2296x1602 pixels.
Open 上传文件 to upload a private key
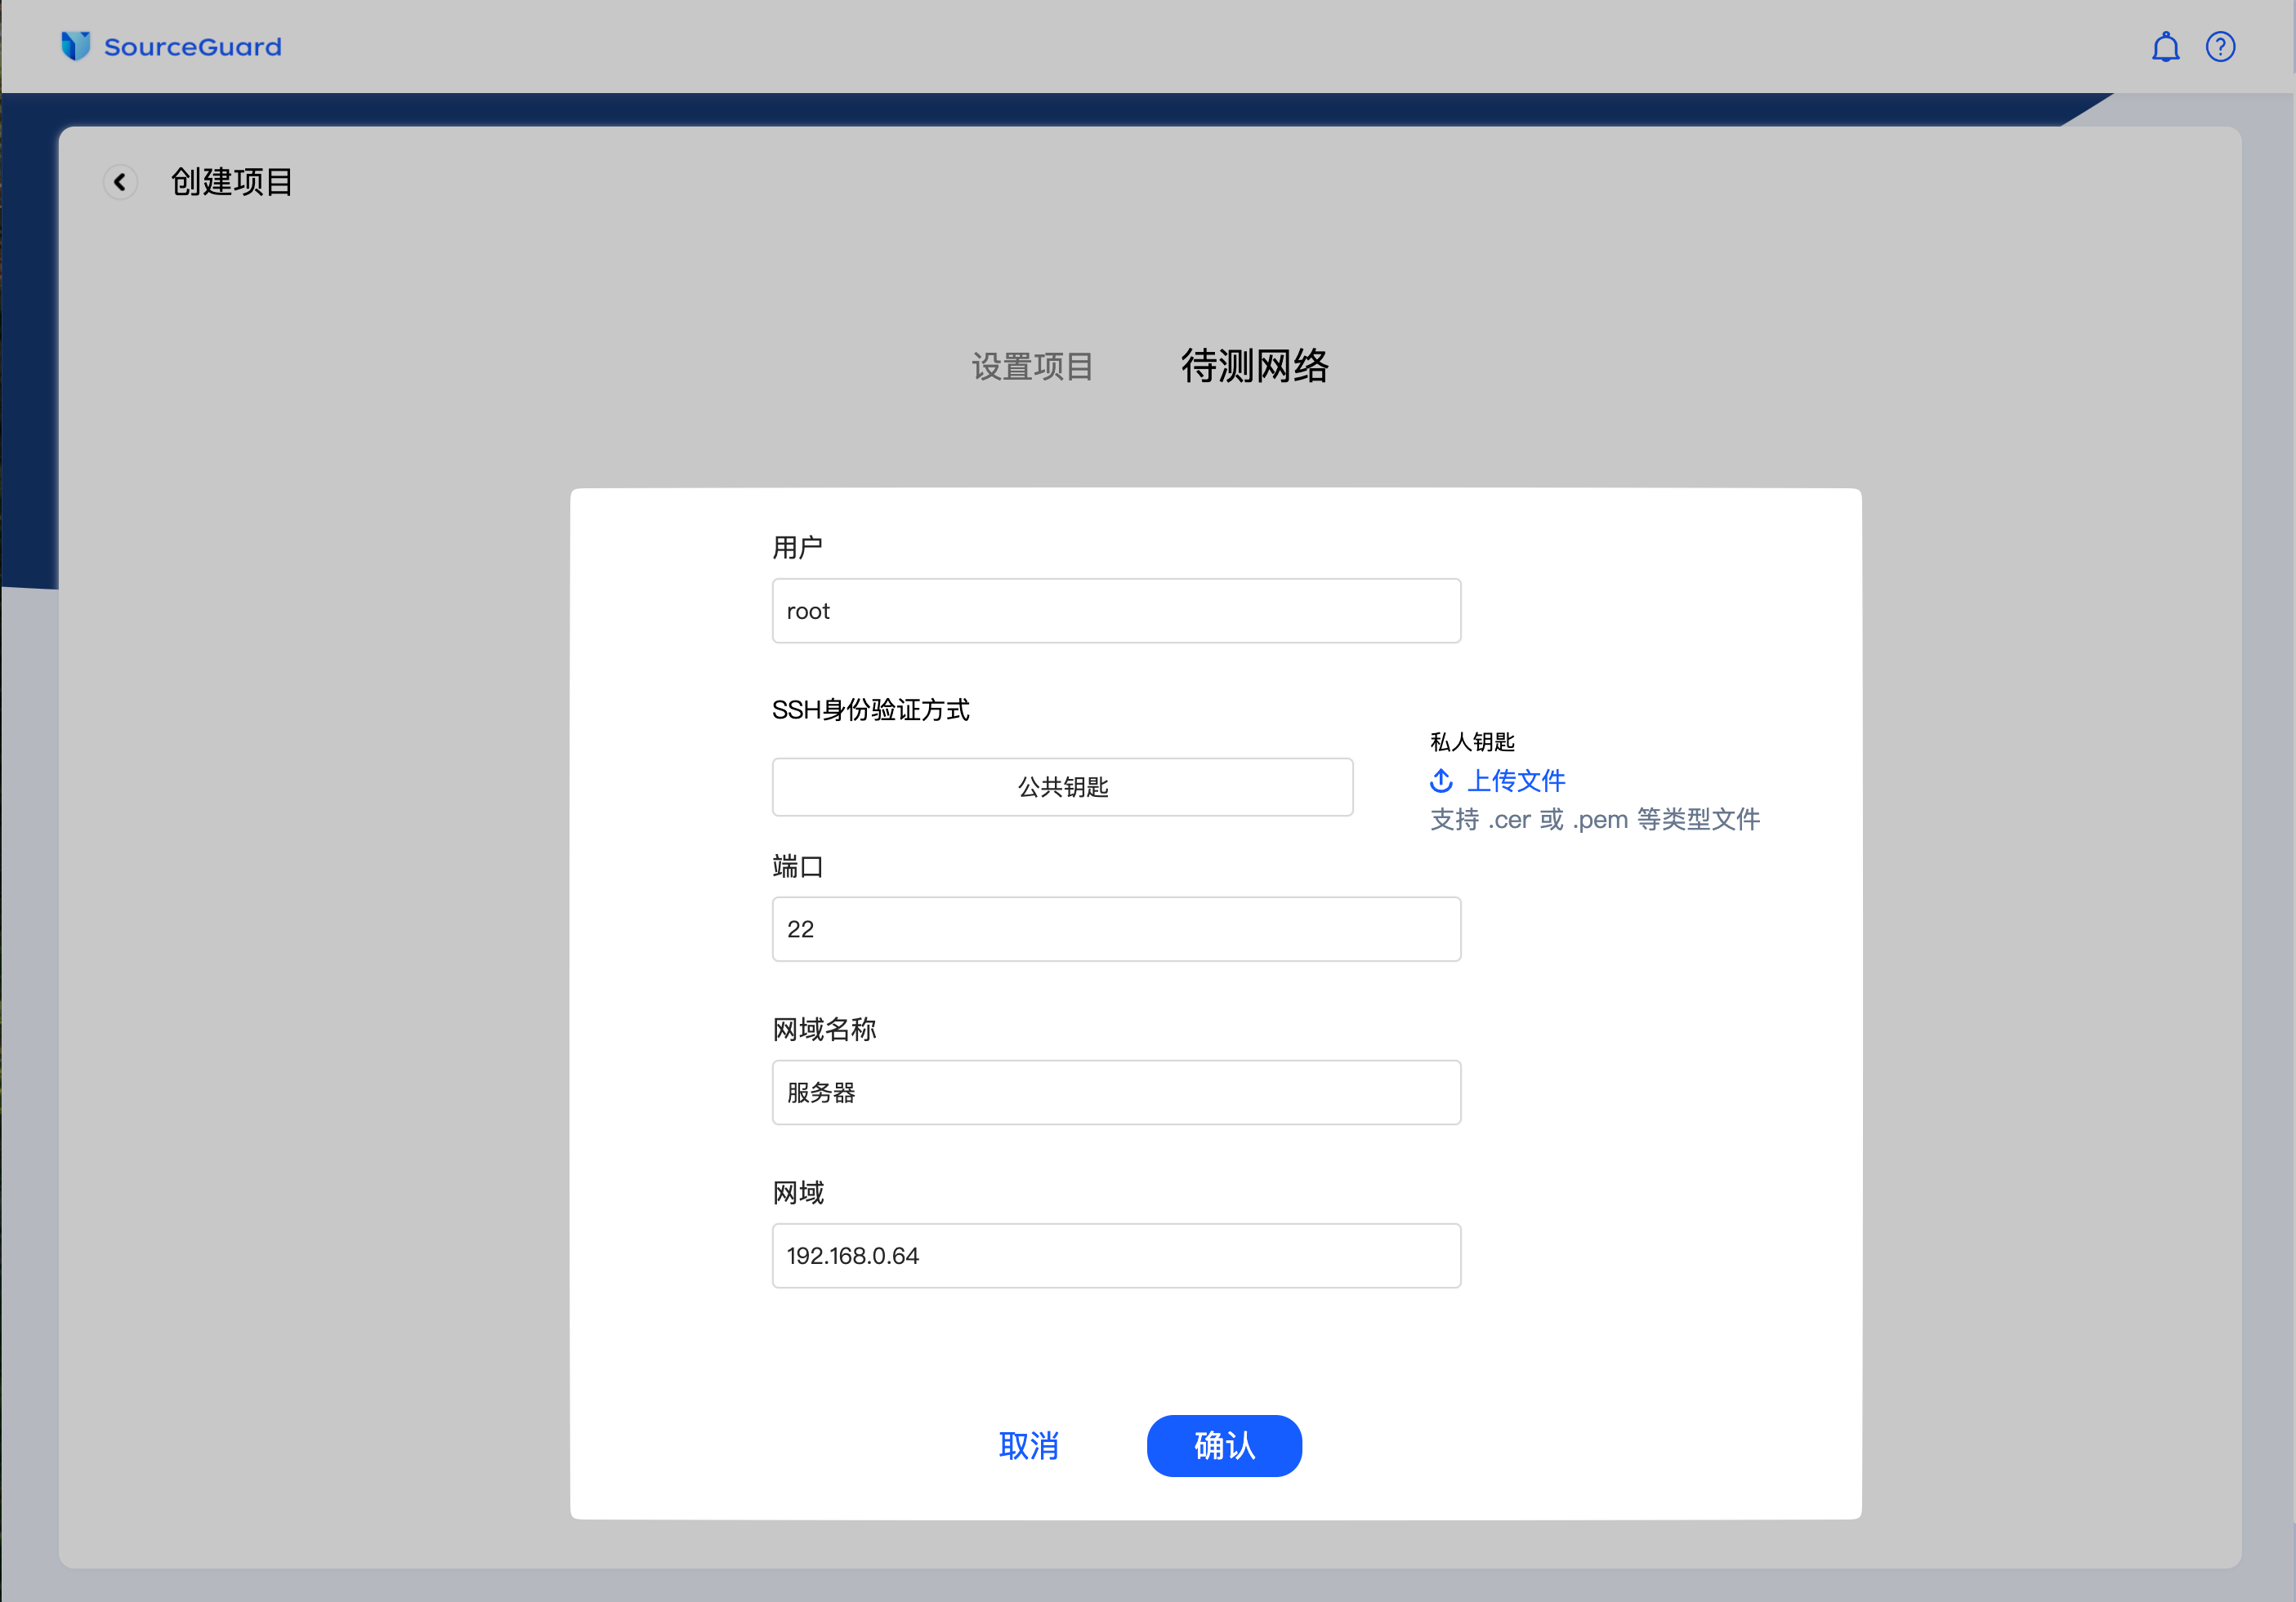click(x=1516, y=781)
